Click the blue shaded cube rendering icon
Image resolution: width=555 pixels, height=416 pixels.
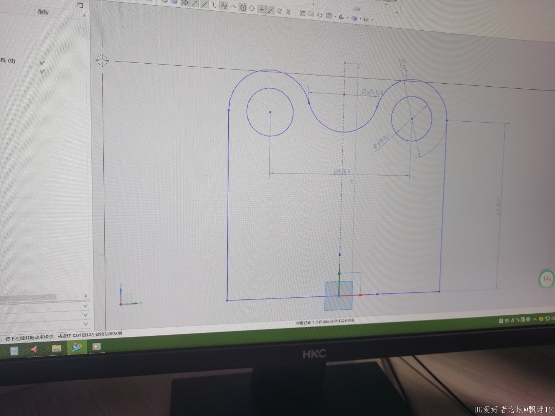point(354,18)
